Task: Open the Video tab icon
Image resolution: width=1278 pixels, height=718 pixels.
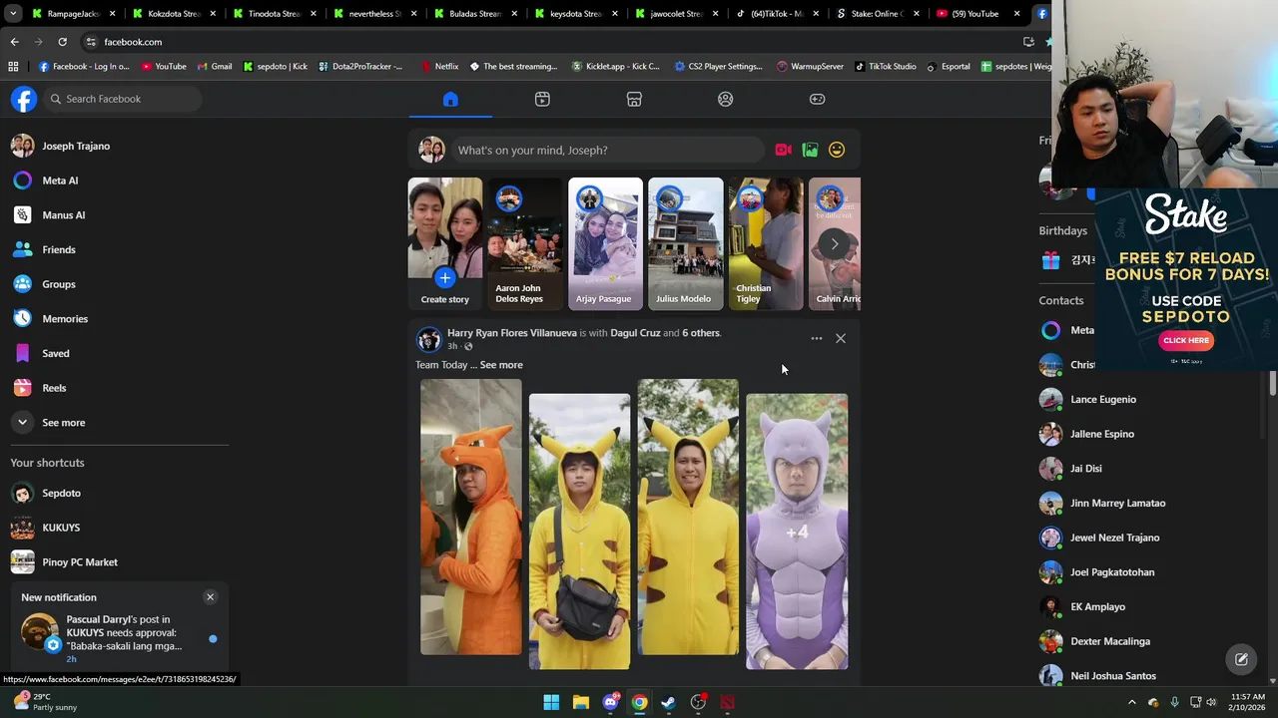Action: pos(542,99)
